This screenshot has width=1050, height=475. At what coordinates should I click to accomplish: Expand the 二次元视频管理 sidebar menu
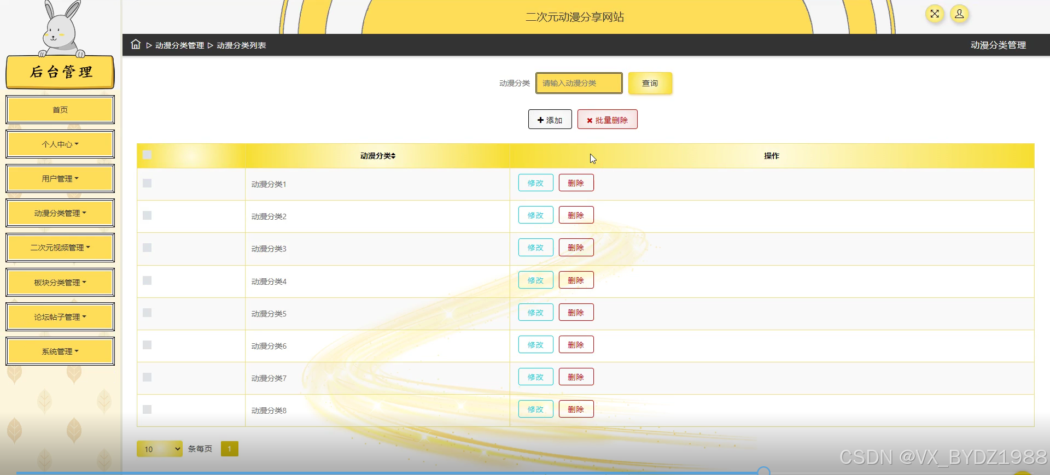point(60,248)
